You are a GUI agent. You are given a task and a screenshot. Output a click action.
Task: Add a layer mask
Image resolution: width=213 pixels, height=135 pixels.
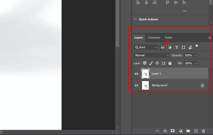click(x=173, y=131)
